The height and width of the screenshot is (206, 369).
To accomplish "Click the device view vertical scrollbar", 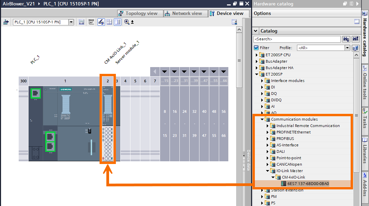I will click(x=239, y=60).
